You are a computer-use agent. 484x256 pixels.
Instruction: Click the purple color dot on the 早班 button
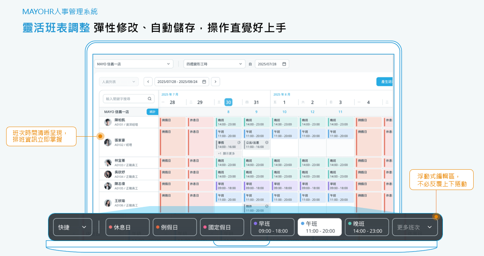click(255, 224)
